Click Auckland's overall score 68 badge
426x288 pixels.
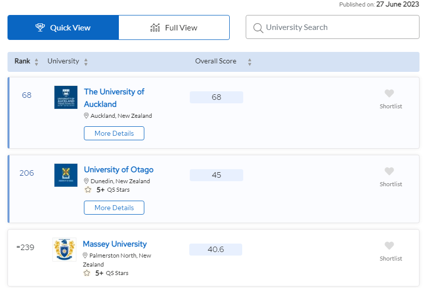pyautogui.click(x=217, y=97)
